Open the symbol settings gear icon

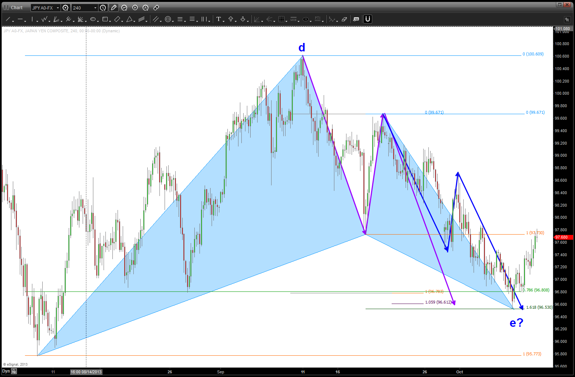(x=65, y=8)
